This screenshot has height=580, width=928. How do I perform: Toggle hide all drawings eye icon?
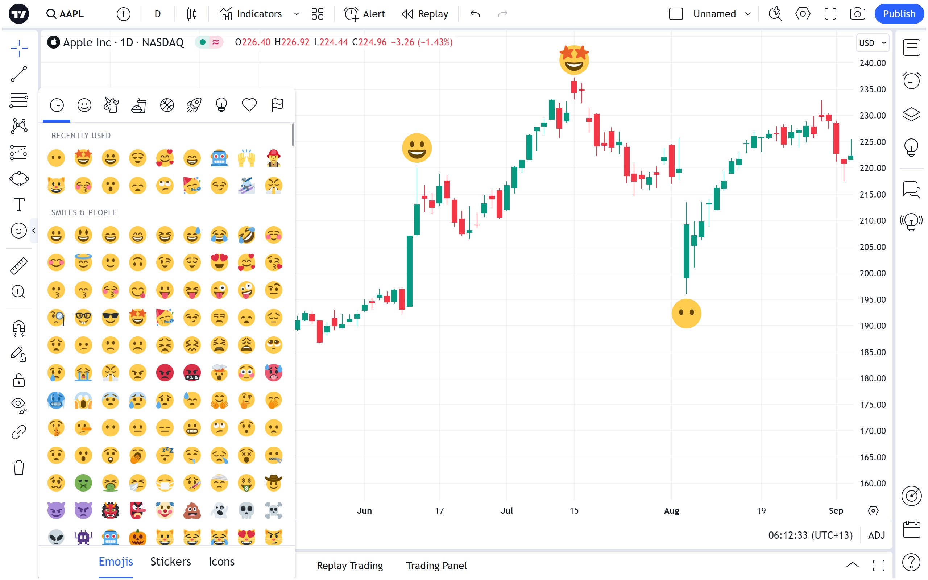tap(18, 405)
